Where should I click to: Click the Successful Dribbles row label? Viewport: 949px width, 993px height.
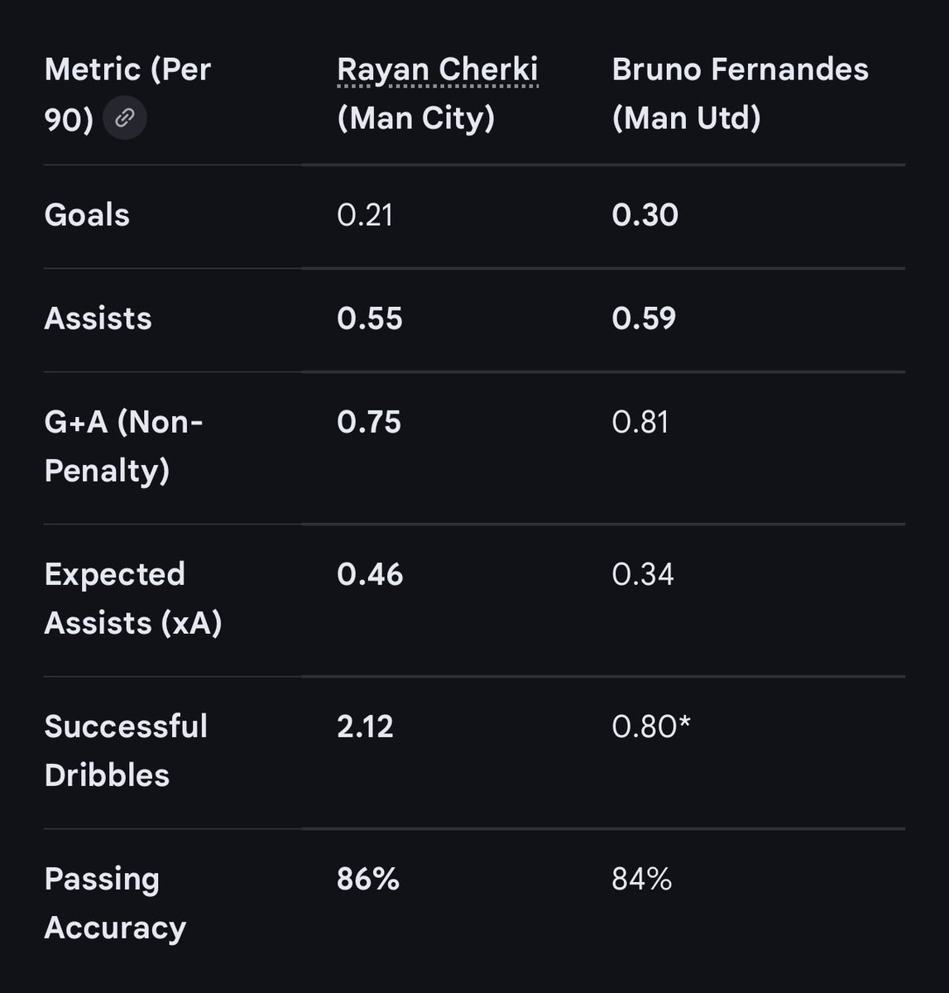coord(126,751)
